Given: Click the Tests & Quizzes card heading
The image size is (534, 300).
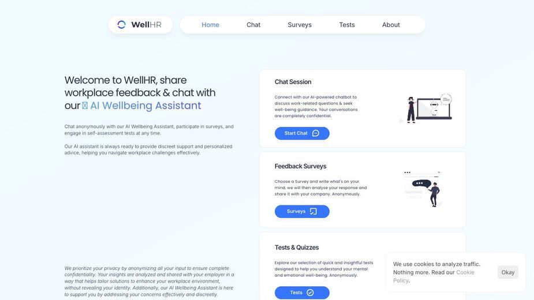Looking at the screenshot, I should click(297, 247).
